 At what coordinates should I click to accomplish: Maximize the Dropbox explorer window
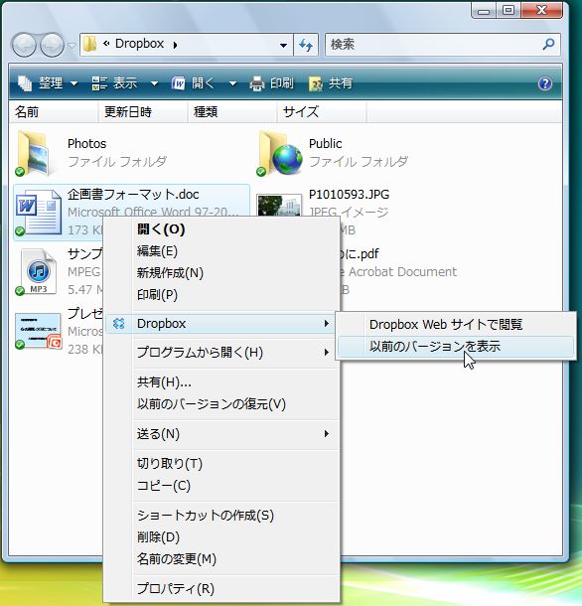pyautogui.click(x=509, y=10)
